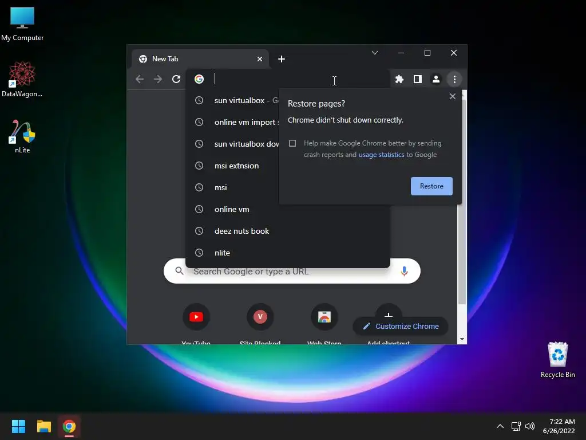Click the 'Restore pages?' heading
Screen dimensions: 586x440
tap(316, 104)
